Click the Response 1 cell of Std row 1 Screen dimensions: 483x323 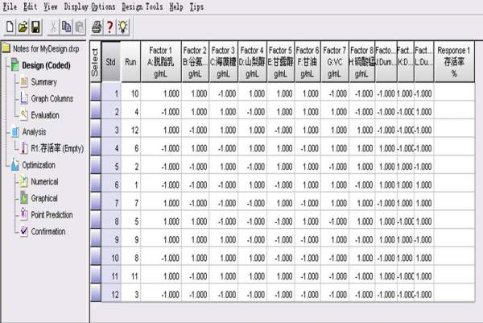(x=454, y=92)
